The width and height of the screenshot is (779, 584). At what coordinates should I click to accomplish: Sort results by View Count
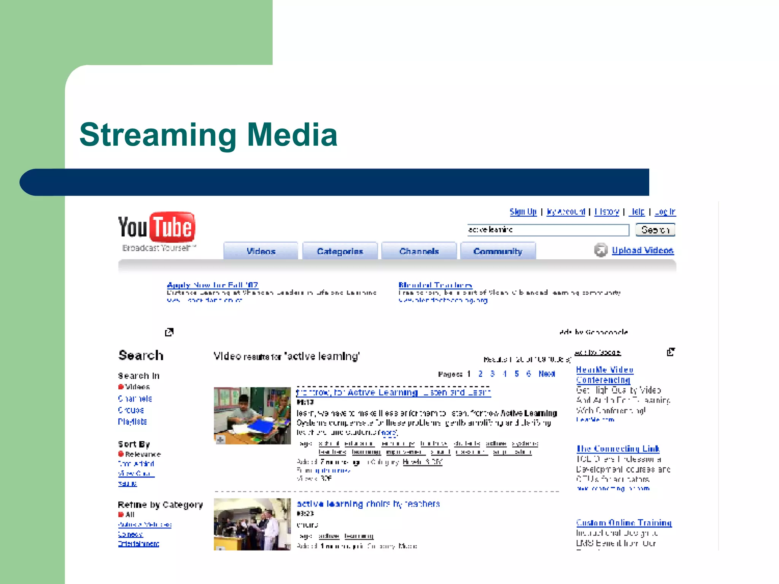tap(136, 473)
